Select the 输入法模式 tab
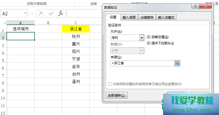The width and height of the screenshot is (219, 115). pos(166,17)
